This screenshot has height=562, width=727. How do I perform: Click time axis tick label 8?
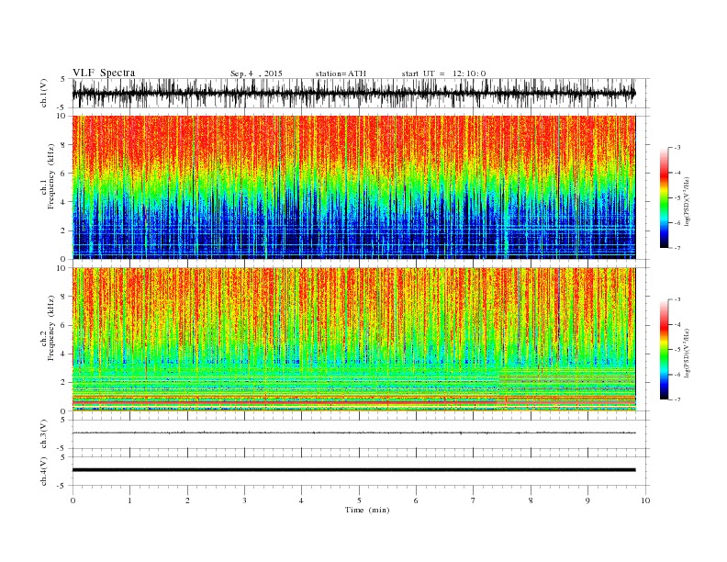click(x=531, y=500)
